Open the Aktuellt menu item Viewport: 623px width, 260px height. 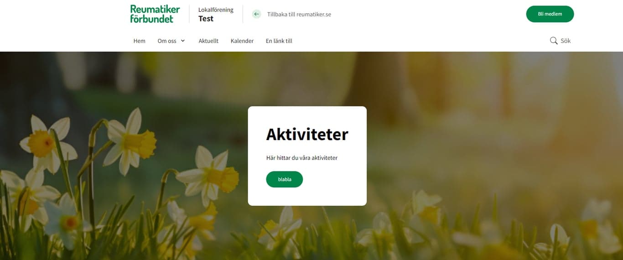pyautogui.click(x=208, y=41)
